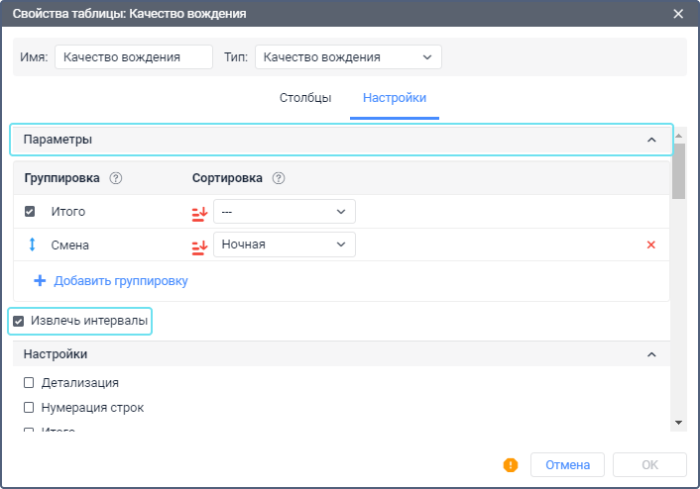Click the reorder arrows icon beside Смена

(31, 244)
